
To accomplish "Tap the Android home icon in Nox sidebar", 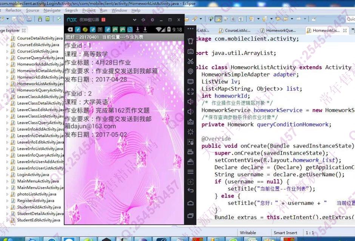I will pos(190,203).
